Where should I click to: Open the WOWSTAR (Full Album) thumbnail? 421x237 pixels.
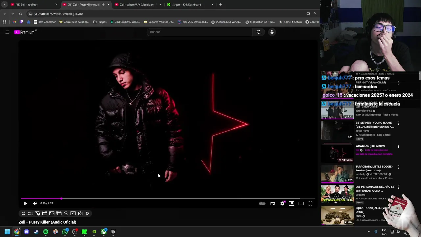[x=337, y=153]
